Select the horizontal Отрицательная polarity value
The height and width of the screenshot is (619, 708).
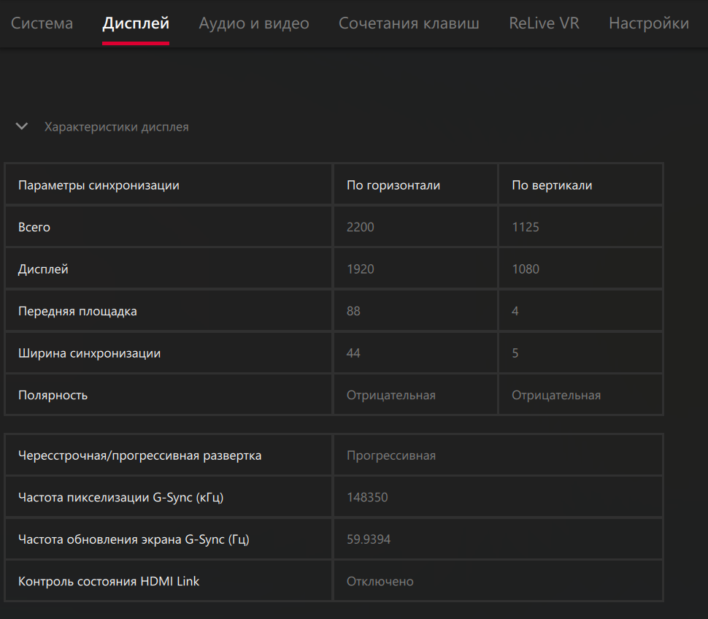click(x=391, y=395)
